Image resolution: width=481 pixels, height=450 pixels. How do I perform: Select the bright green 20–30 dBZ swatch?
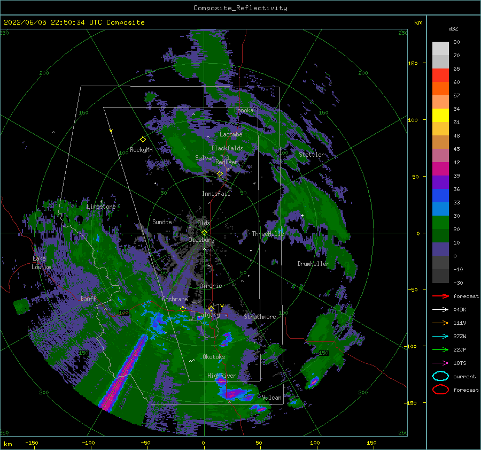440,222
